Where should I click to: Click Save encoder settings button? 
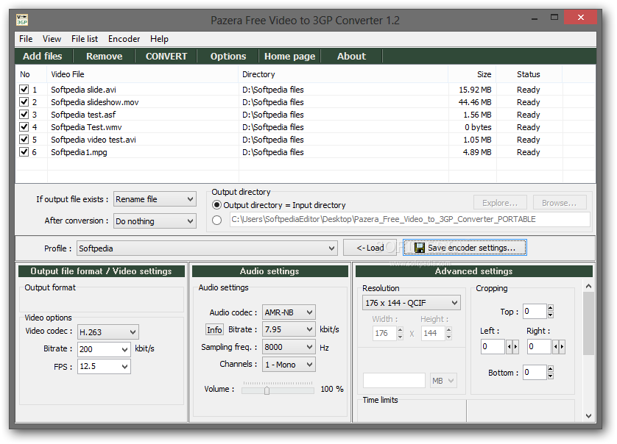465,248
